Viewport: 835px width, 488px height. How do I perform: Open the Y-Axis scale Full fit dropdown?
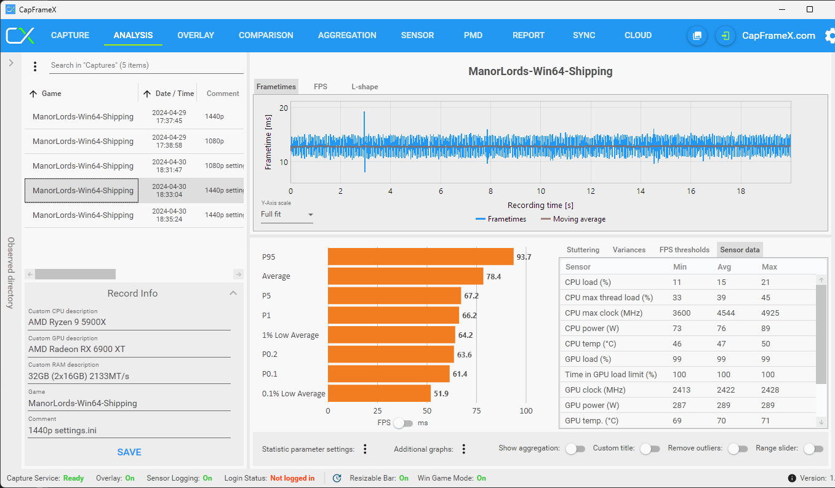coord(287,214)
